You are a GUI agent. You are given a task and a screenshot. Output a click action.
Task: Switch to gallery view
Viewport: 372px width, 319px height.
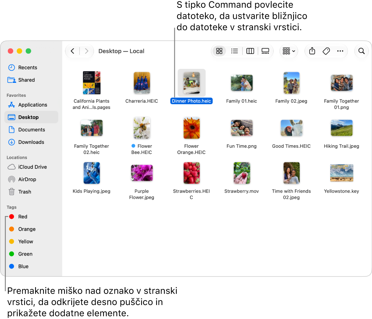(x=265, y=51)
